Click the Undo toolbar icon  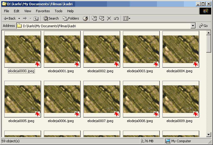pos(116,18)
